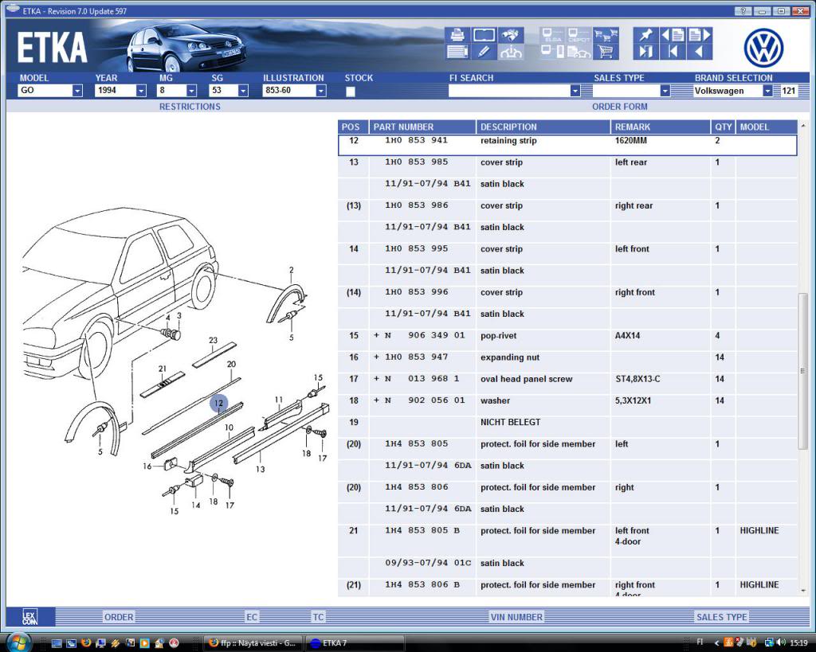The height and width of the screenshot is (652, 816).
Task: Open the ILLUSTRATION dropdown showing 853-60
Action: (295, 91)
